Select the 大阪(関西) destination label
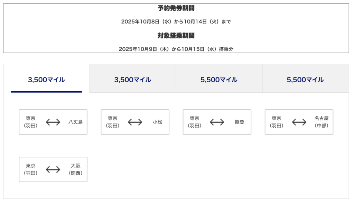 click(75, 169)
